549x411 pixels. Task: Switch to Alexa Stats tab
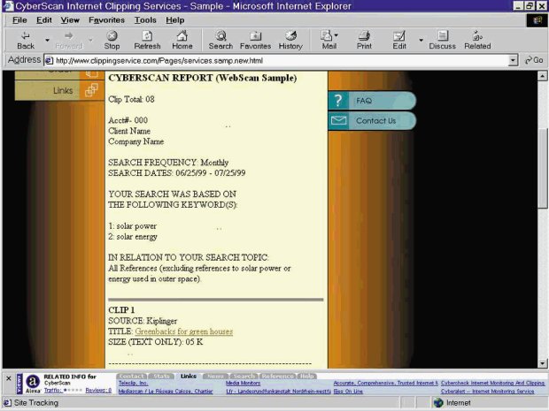point(161,376)
